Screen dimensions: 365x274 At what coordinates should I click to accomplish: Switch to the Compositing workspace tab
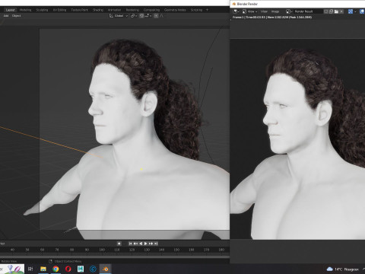151,10
